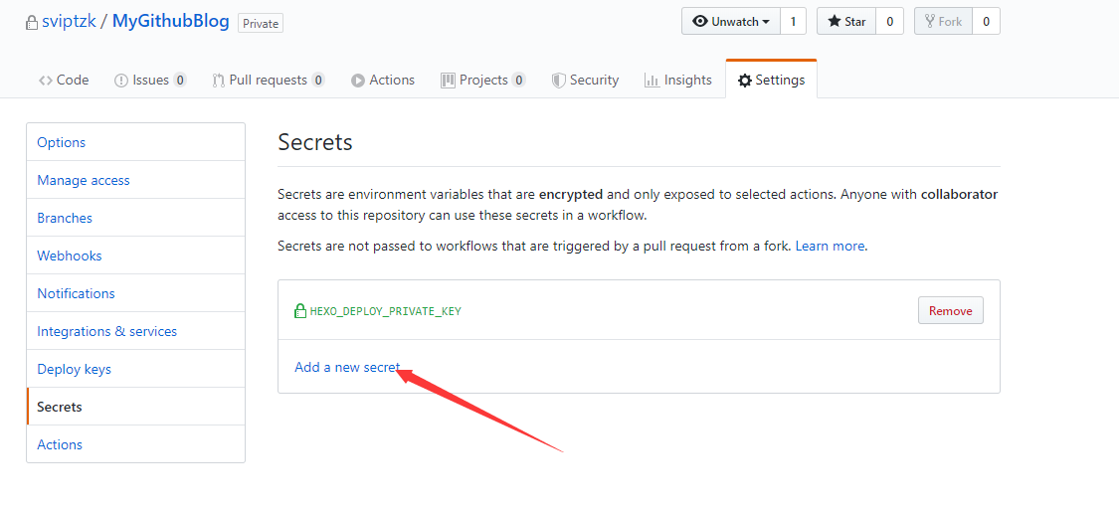
Task: Follow the Learn more link
Action: click(x=830, y=247)
